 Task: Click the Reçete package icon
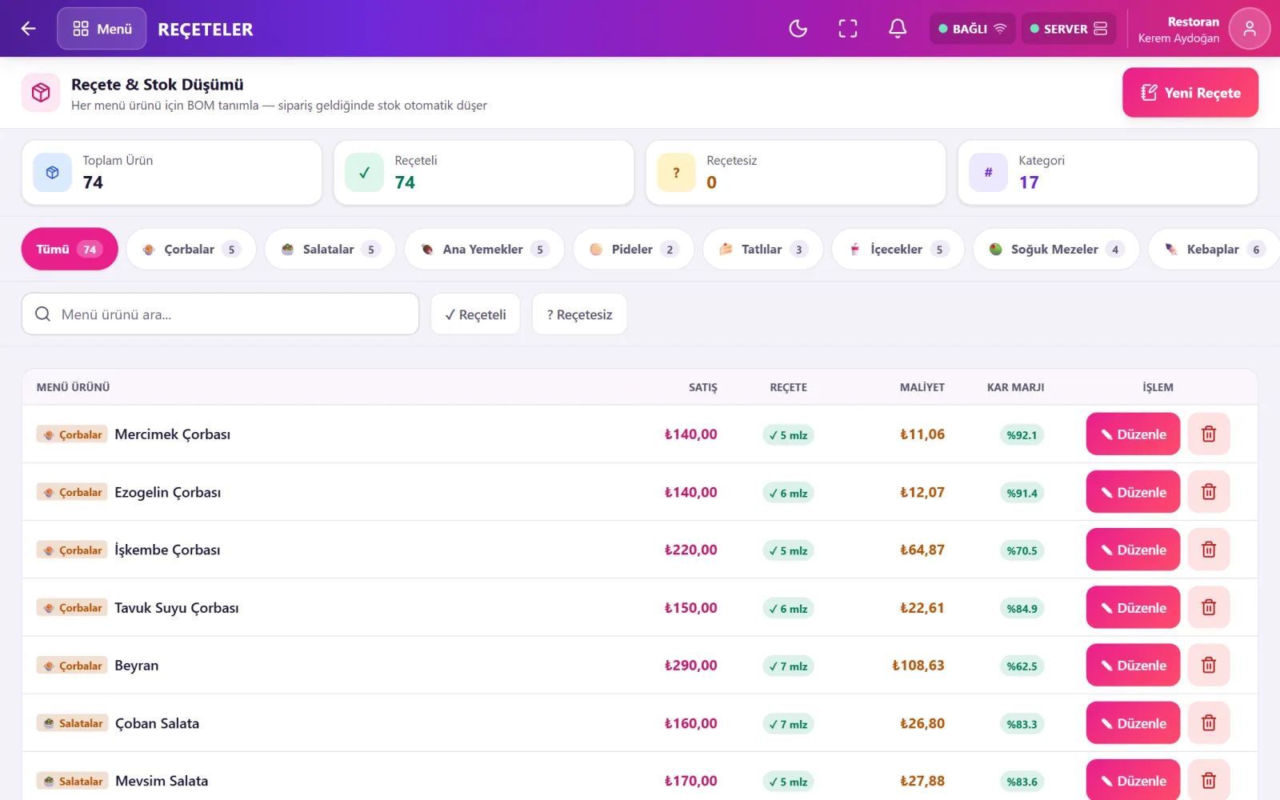click(41, 93)
